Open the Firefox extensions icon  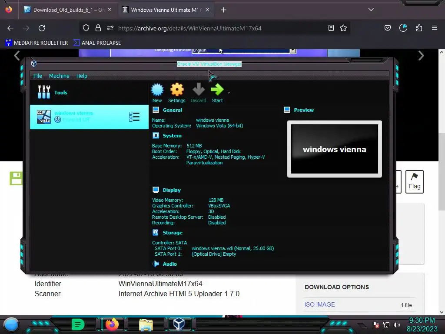419,28
